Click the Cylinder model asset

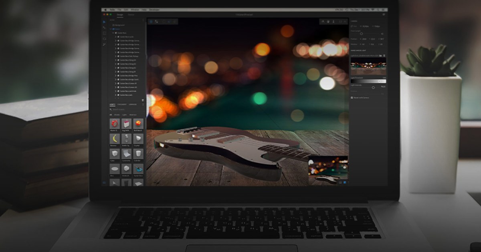coord(138,154)
